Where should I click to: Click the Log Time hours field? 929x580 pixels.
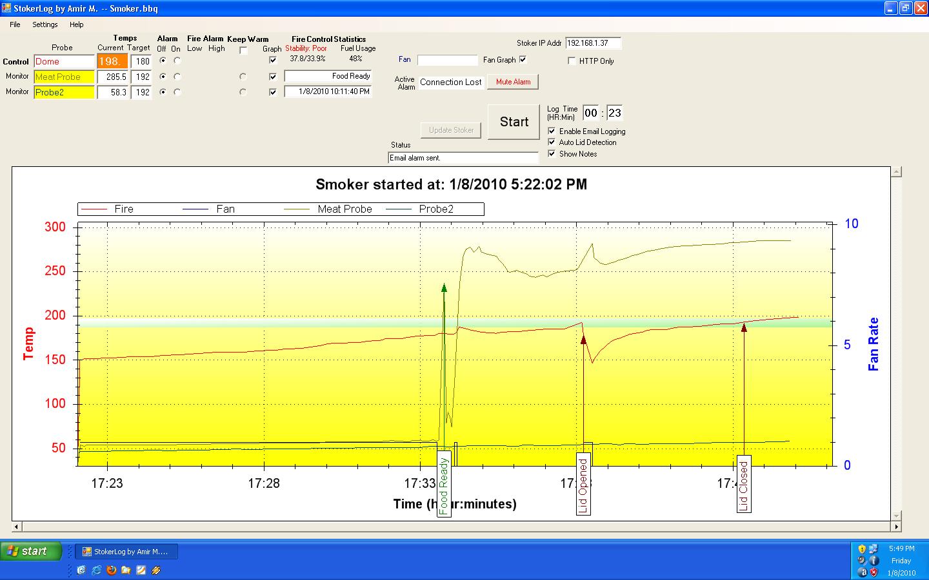tap(591, 113)
